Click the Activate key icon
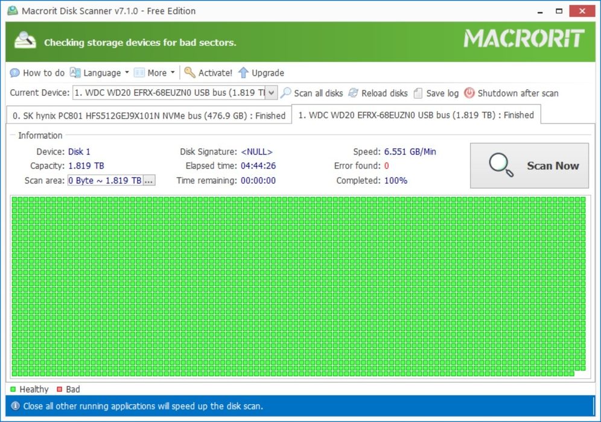 pyautogui.click(x=189, y=72)
